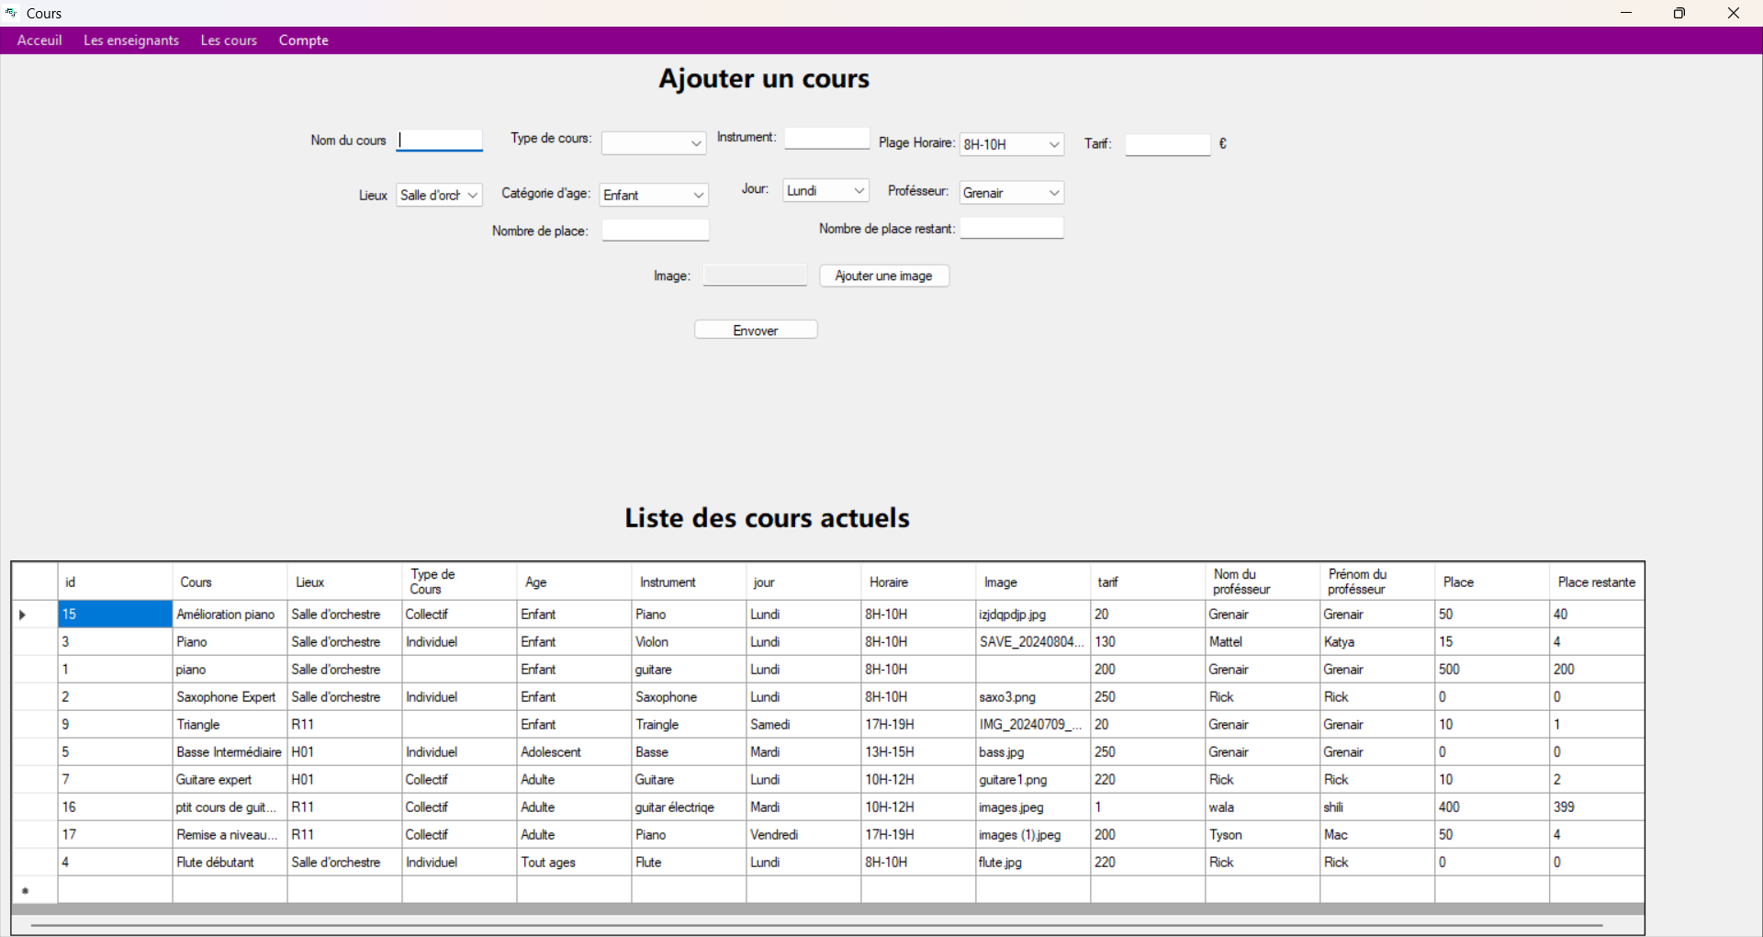The image size is (1763, 937).
Task: Open the Les cours menu
Action: pyautogui.click(x=228, y=40)
